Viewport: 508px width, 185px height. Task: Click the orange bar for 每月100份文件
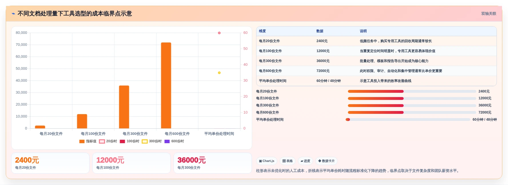tap(82, 121)
